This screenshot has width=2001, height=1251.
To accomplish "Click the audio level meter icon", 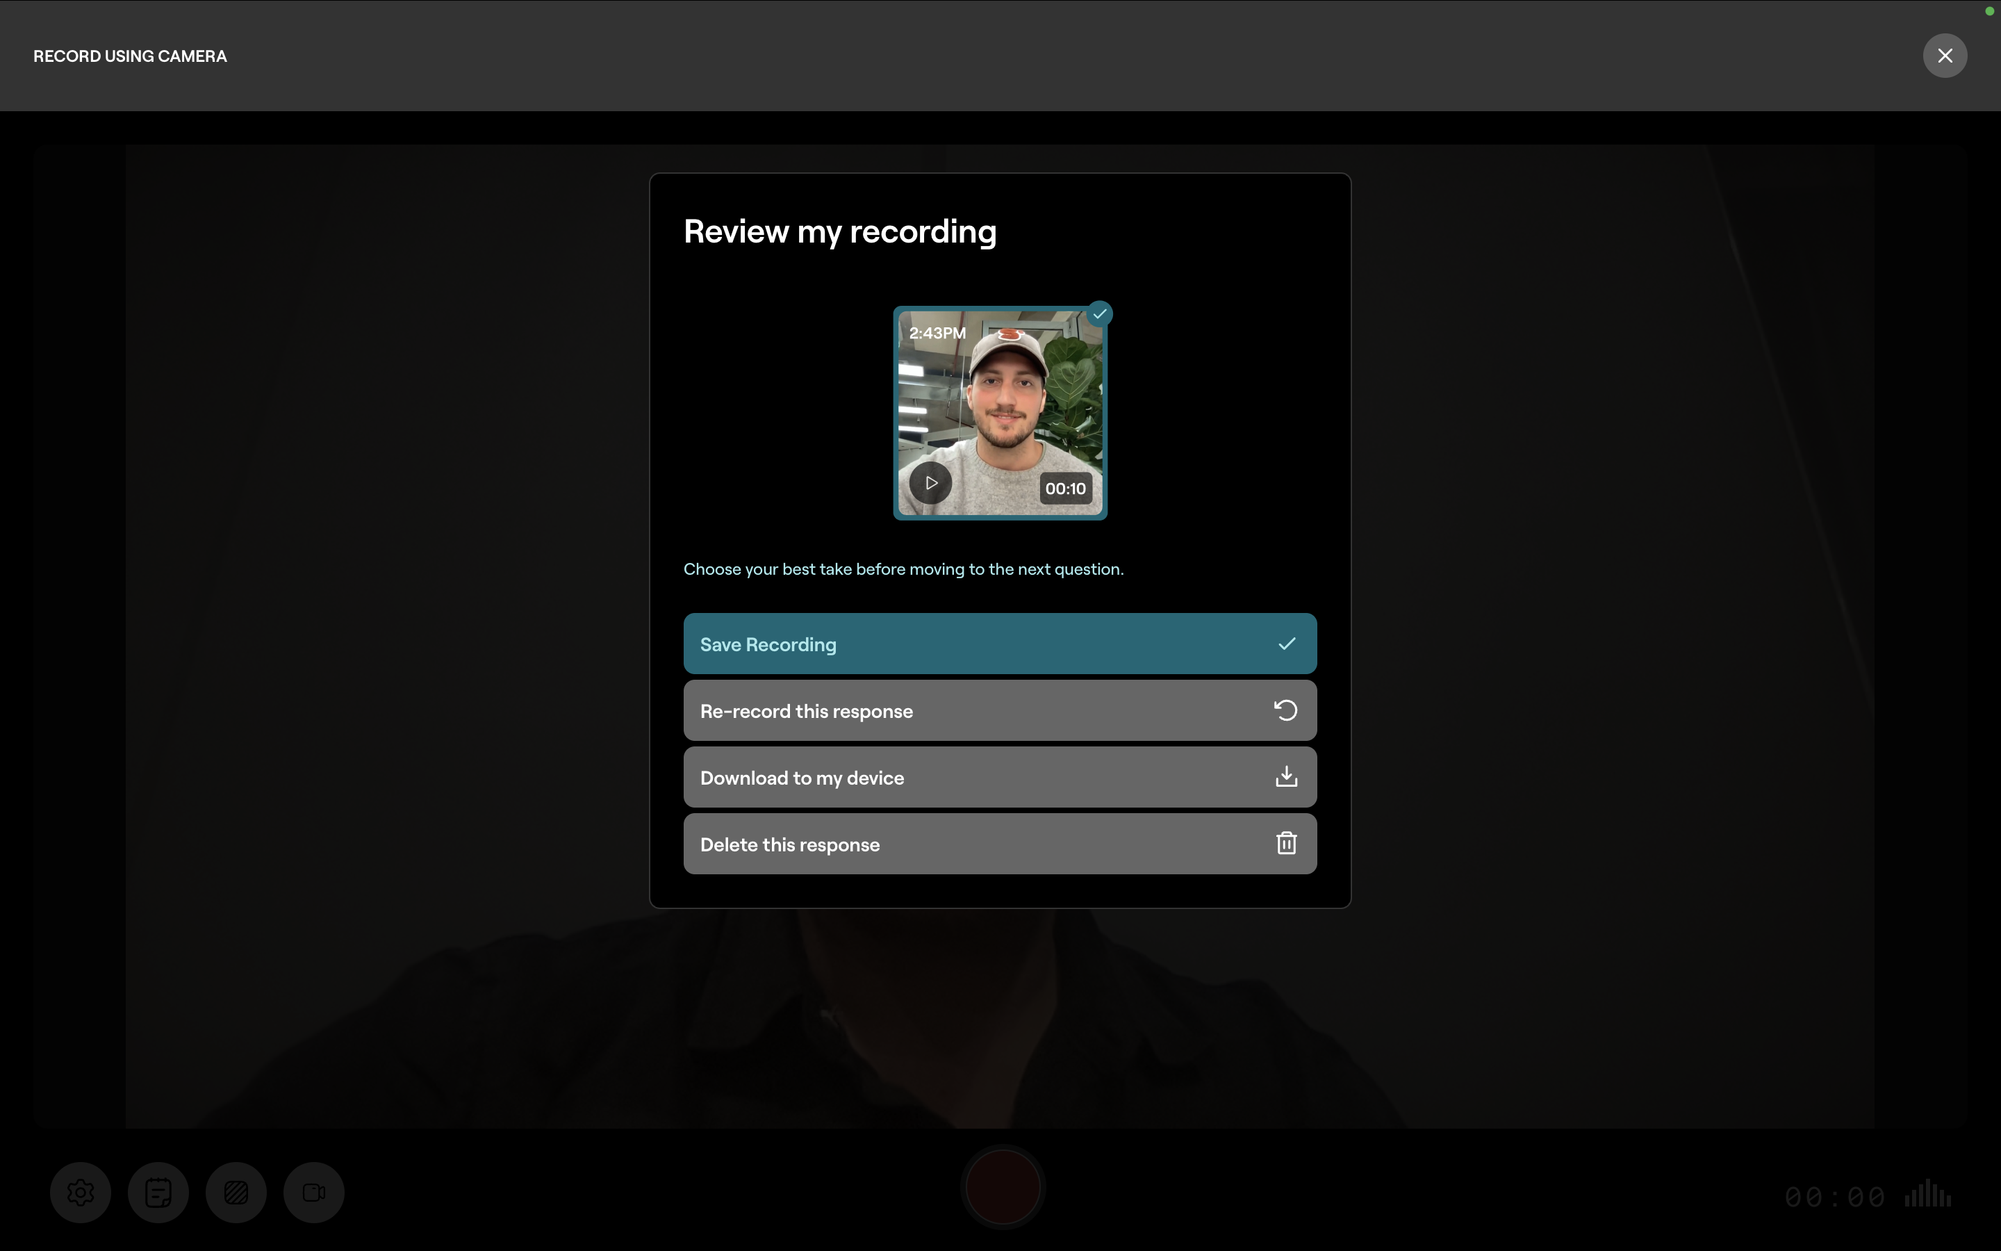I will (1927, 1193).
